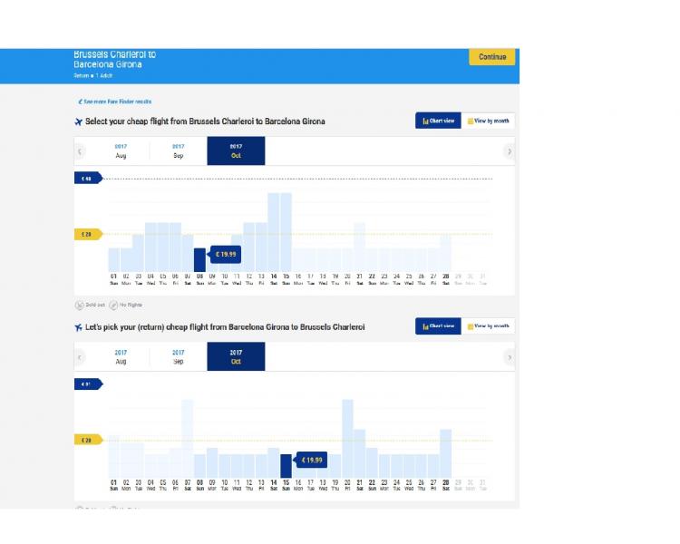Click the outbound €19.99 price label
Screen dimensions: 680x544
pos(226,254)
